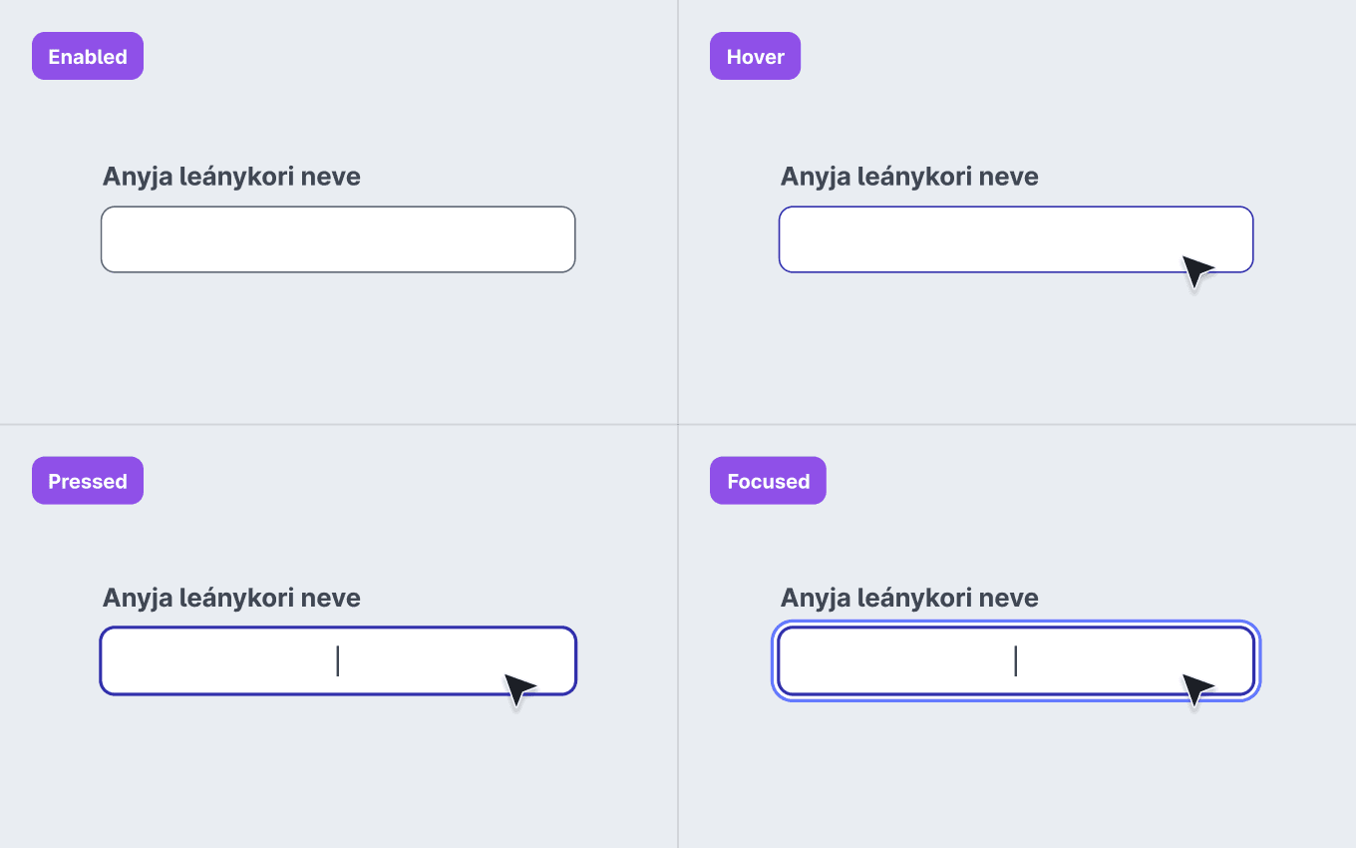
Task: Click the Anyja leánykori neve label under Focused
Action: click(909, 598)
